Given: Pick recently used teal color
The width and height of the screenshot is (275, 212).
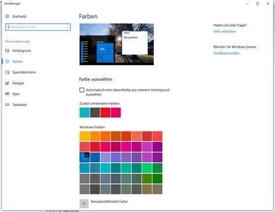Looking at the screenshot, I should click(x=85, y=112).
